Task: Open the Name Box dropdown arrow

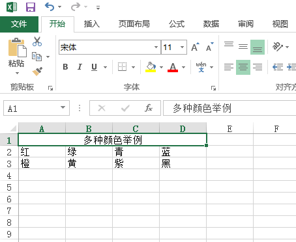Action: (63, 107)
